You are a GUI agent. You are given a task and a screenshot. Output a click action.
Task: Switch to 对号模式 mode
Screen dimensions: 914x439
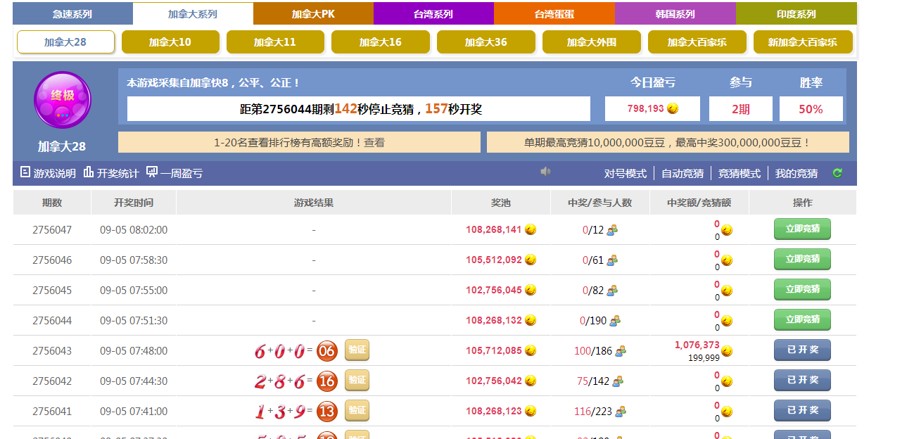point(625,174)
